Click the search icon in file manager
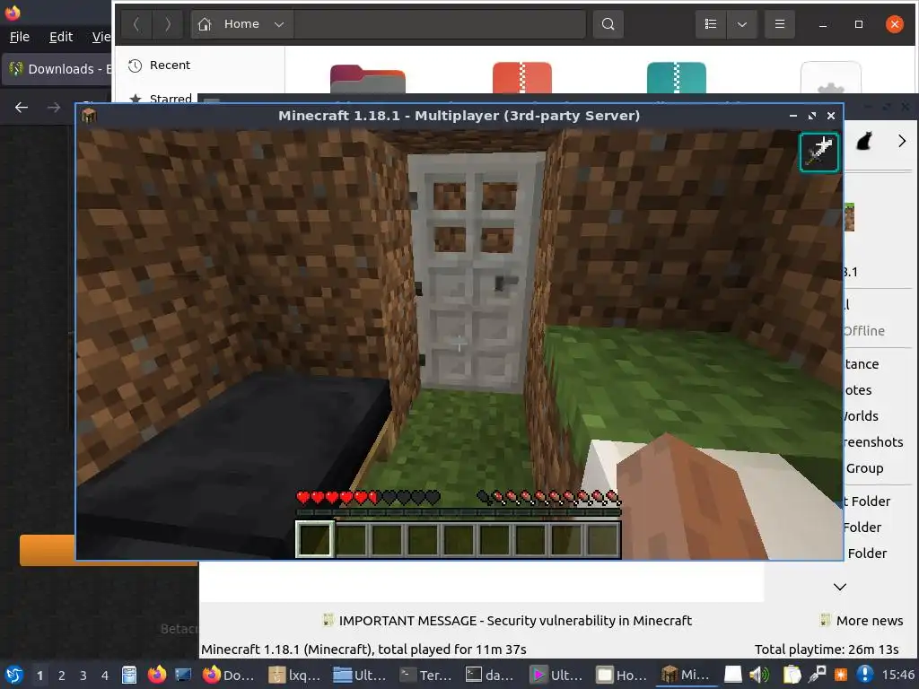The width and height of the screenshot is (919, 689). (x=608, y=24)
